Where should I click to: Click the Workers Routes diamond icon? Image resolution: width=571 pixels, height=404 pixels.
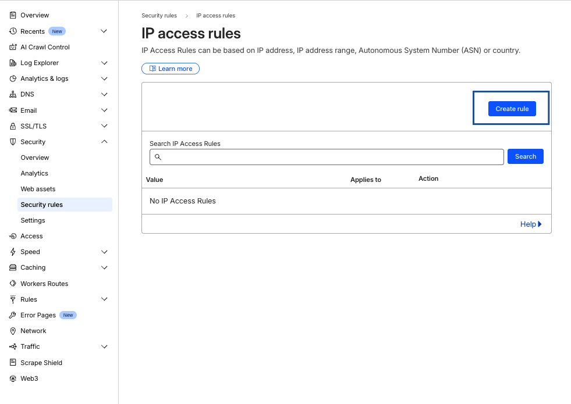click(x=13, y=283)
